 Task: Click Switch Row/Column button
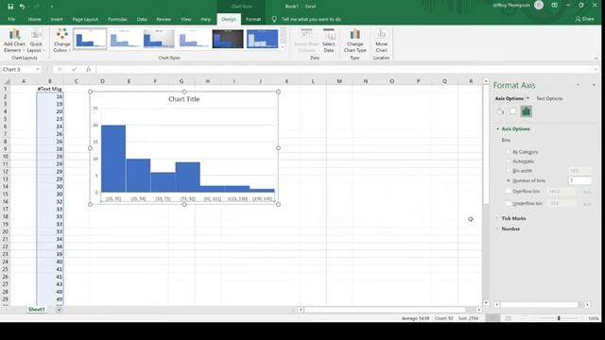point(306,41)
